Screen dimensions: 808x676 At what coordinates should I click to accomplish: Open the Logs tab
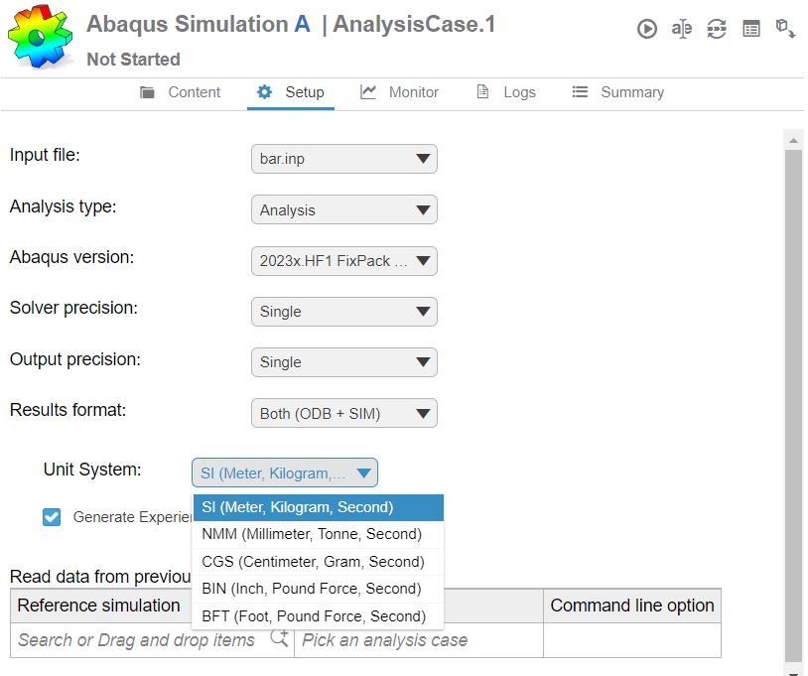[506, 92]
